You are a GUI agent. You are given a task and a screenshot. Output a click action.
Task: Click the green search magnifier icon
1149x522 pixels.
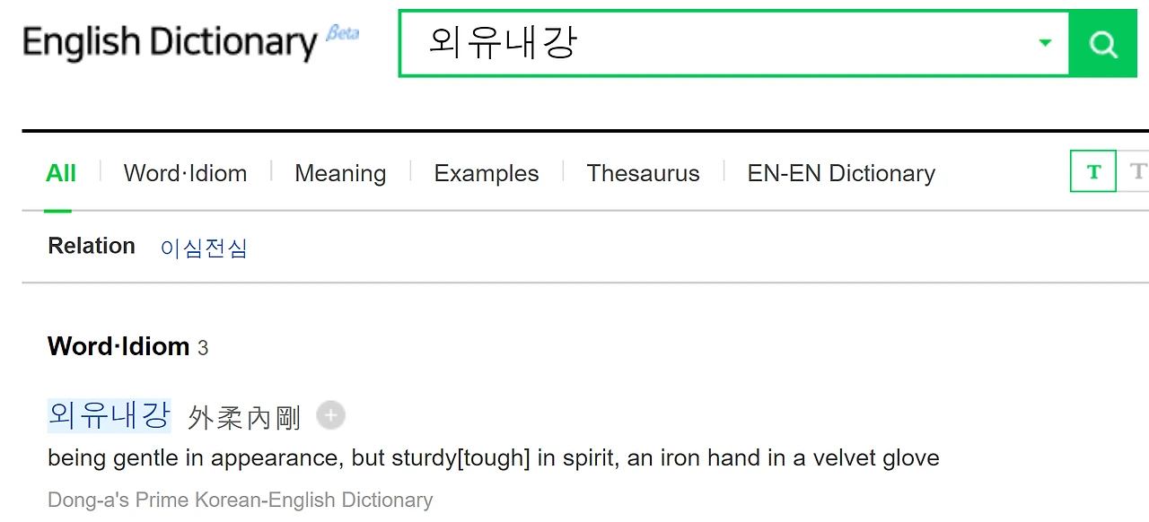1102,43
